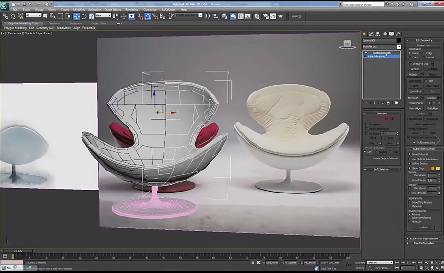
Task: Click the QuickSlice button
Action: tap(415, 91)
